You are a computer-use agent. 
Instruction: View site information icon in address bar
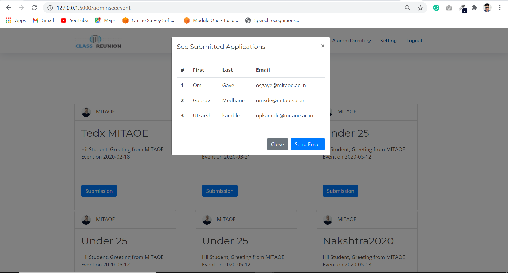pos(50,8)
